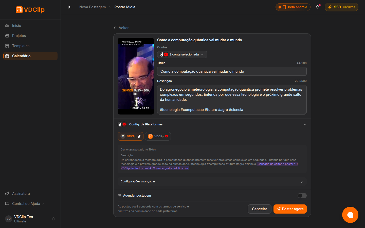Click the YouTube logo on the VDClip tab
This screenshot has width=365, height=228.
[x=167, y=136]
